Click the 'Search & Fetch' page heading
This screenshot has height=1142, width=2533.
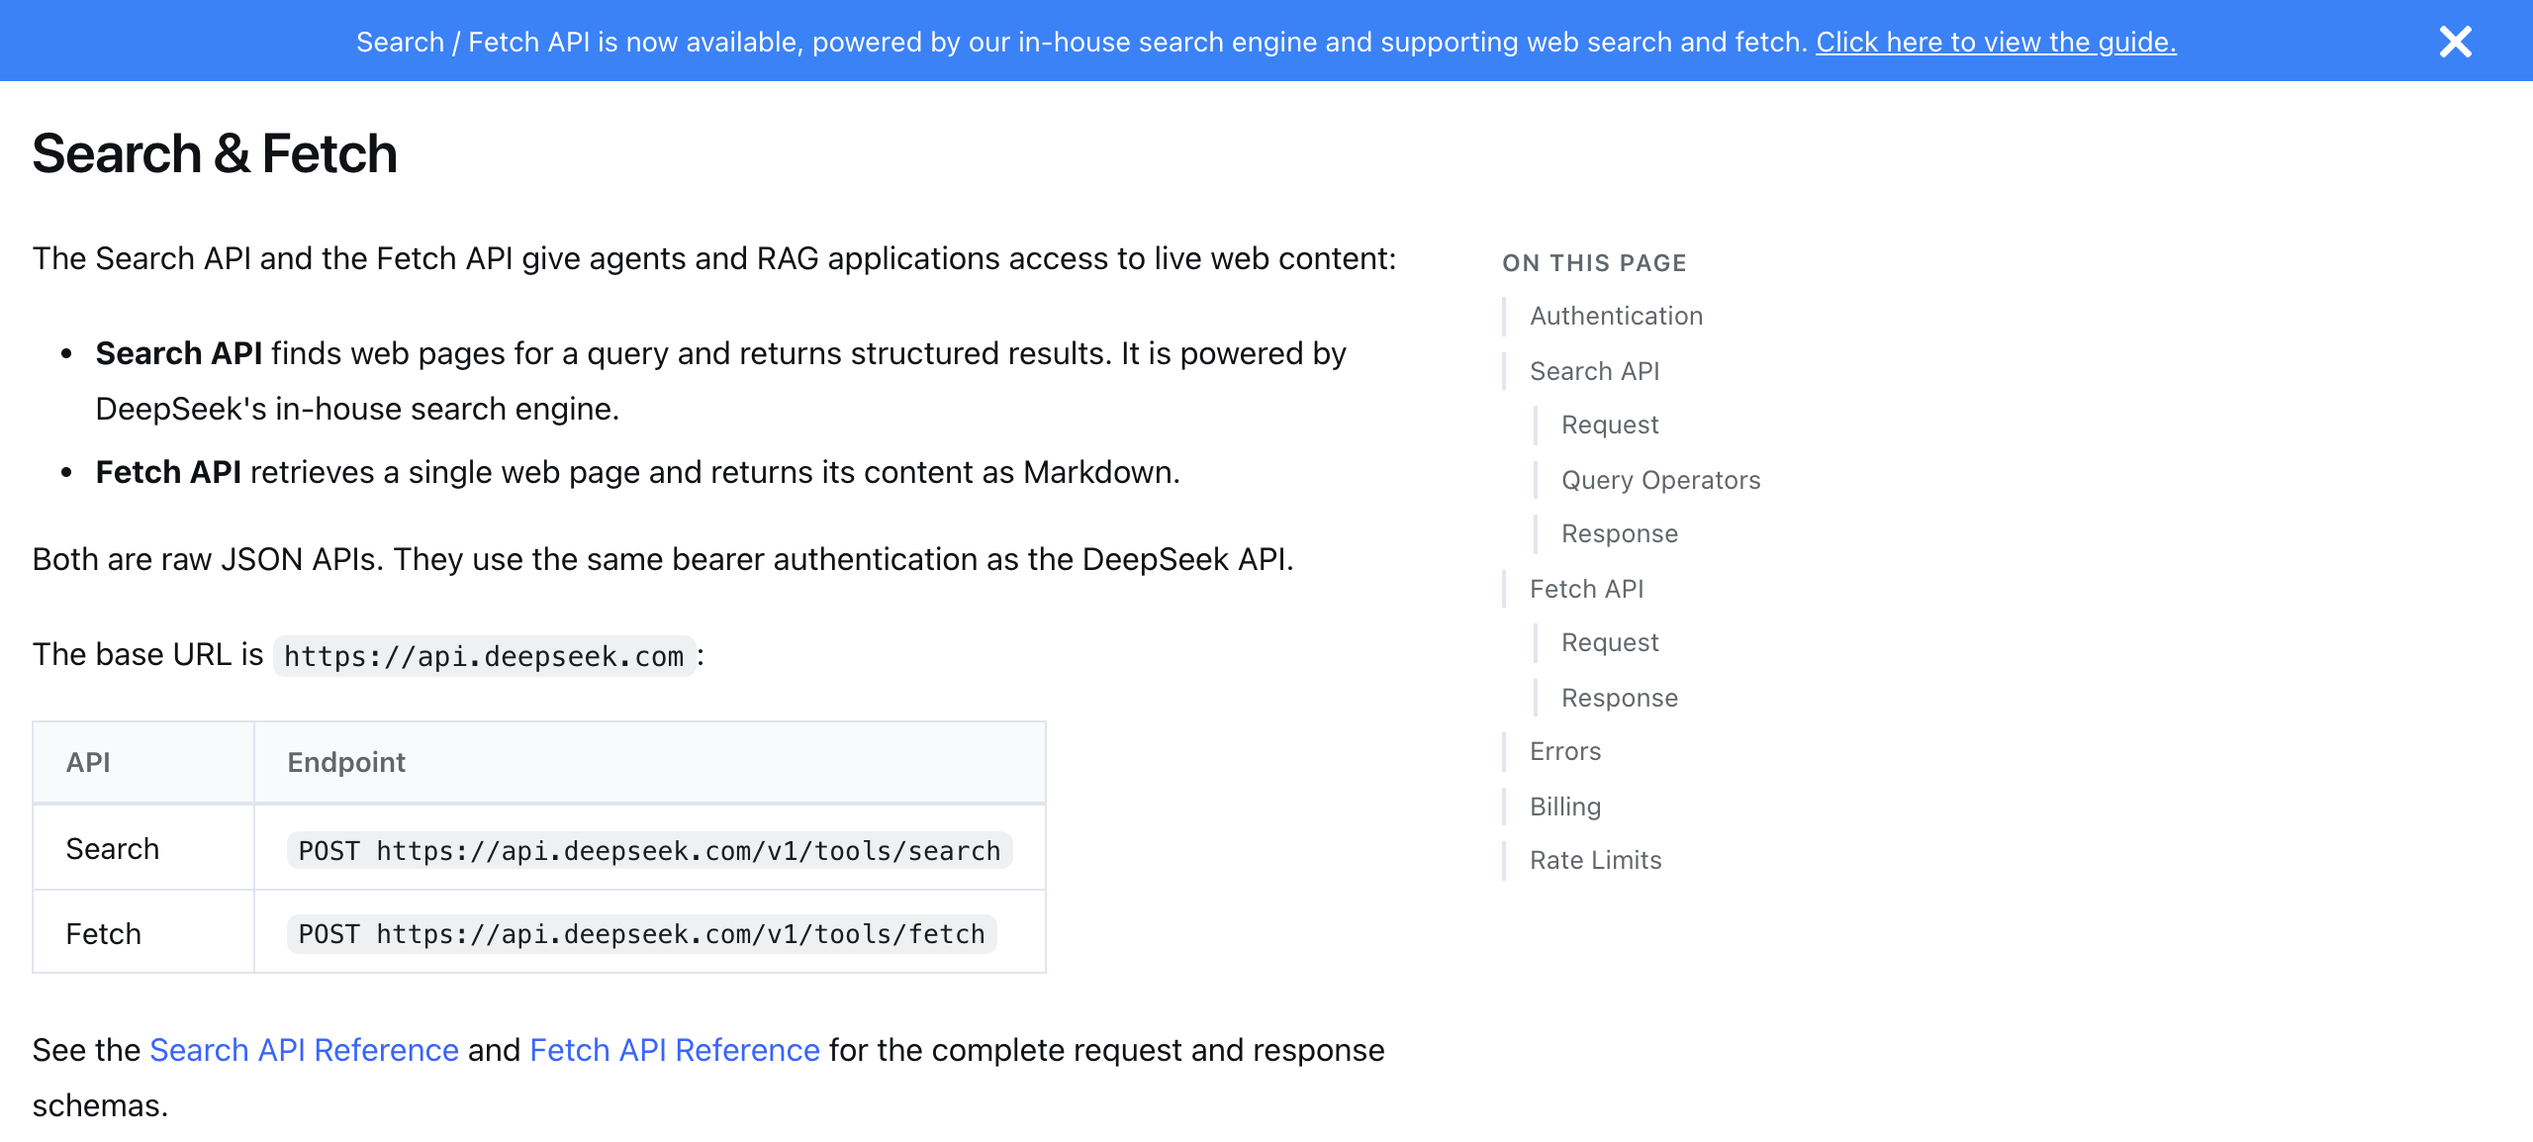click(215, 153)
